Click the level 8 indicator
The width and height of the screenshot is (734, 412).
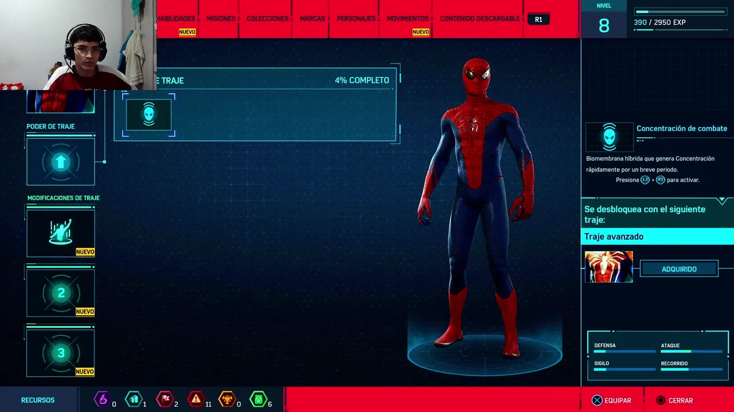604,25
